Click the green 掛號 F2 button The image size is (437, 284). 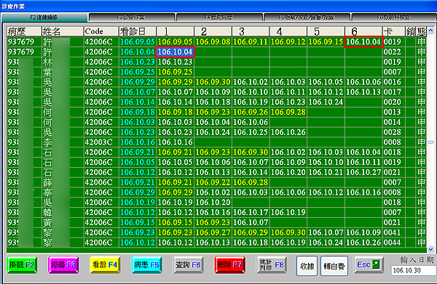[x=22, y=265]
